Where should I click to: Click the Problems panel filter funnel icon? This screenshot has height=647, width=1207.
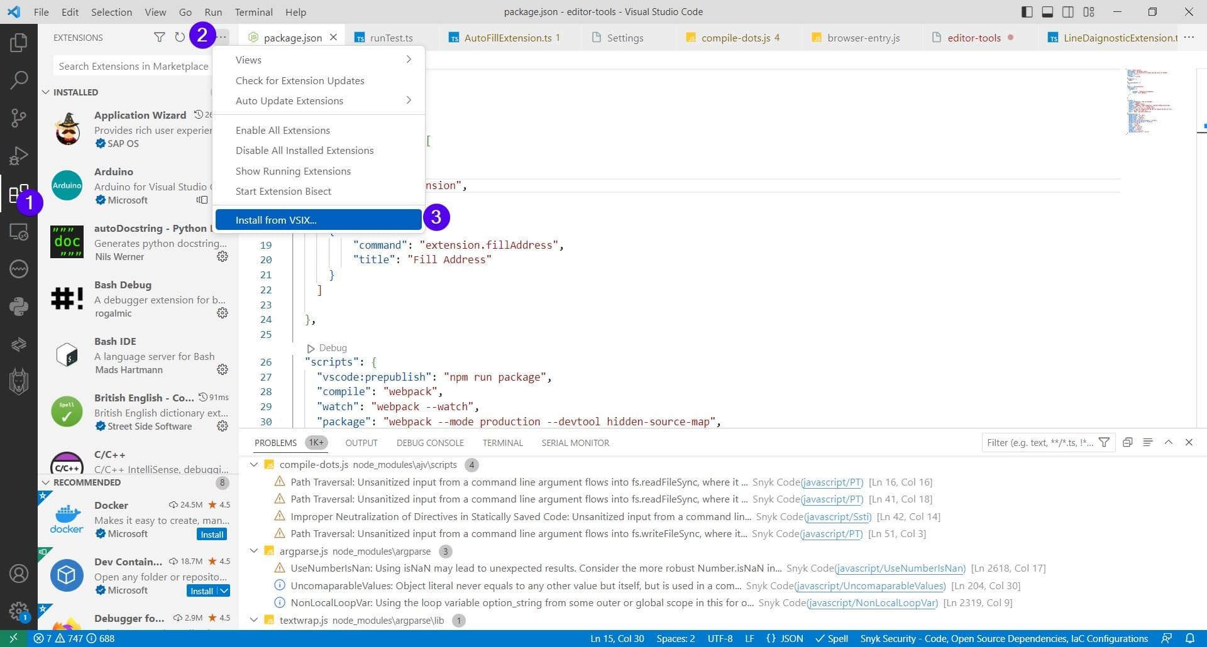point(1104,442)
